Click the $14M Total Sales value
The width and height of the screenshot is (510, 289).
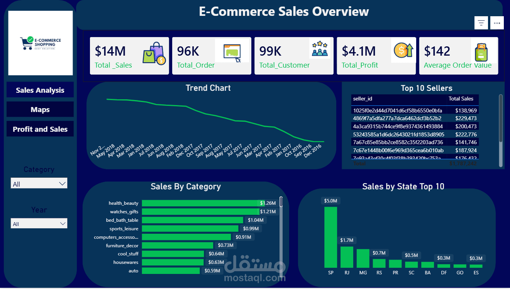coord(110,51)
